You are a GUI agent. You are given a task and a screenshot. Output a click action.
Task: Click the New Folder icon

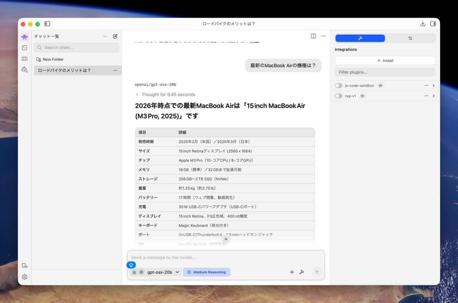[x=38, y=59]
